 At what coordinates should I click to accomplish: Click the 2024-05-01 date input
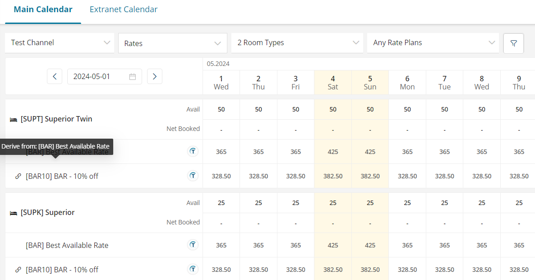click(104, 76)
